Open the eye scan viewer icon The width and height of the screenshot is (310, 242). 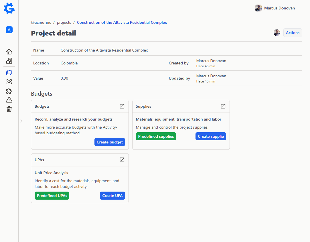[x=9, y=82]
